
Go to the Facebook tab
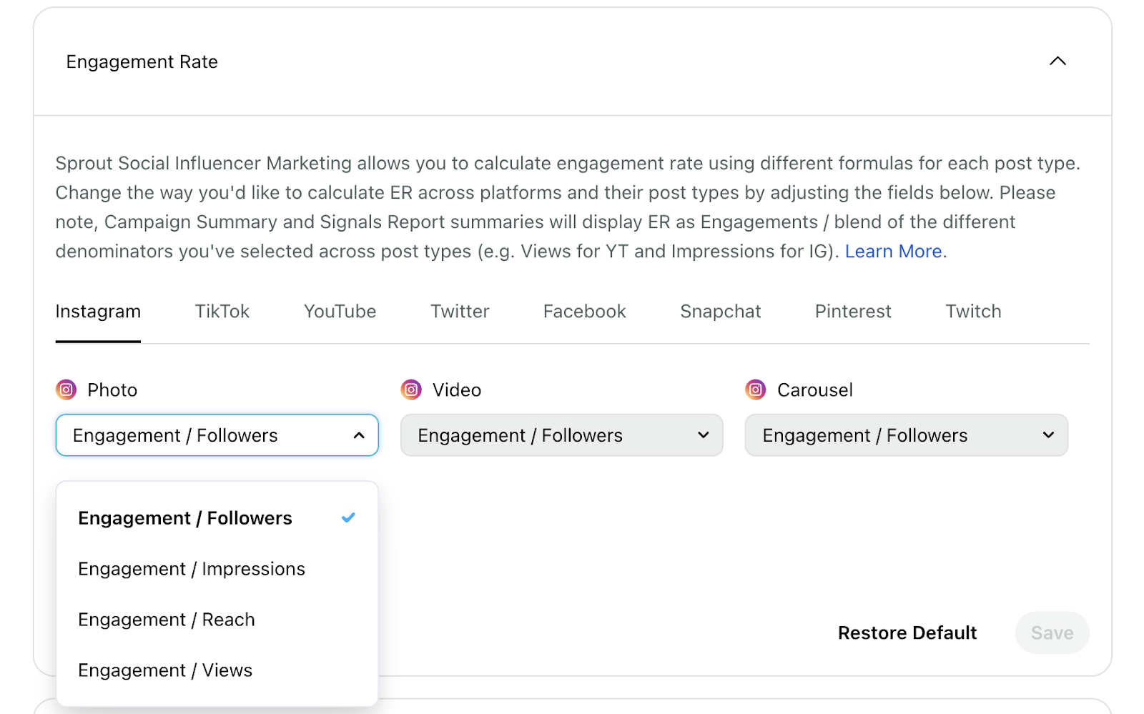[x=584, y=312]
